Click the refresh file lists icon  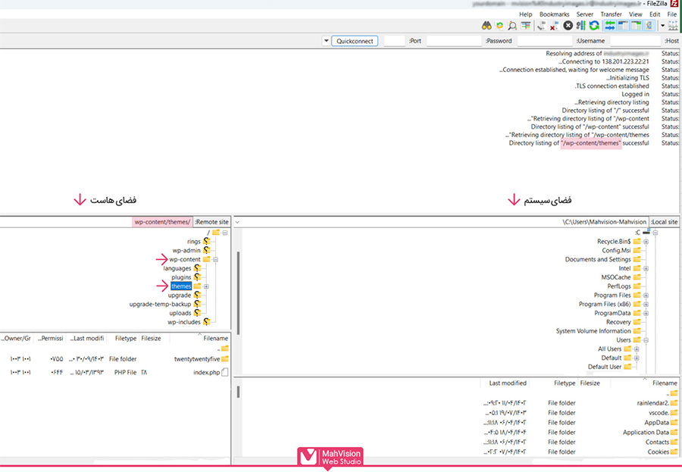pyautogui.click(x=594, y=26)
